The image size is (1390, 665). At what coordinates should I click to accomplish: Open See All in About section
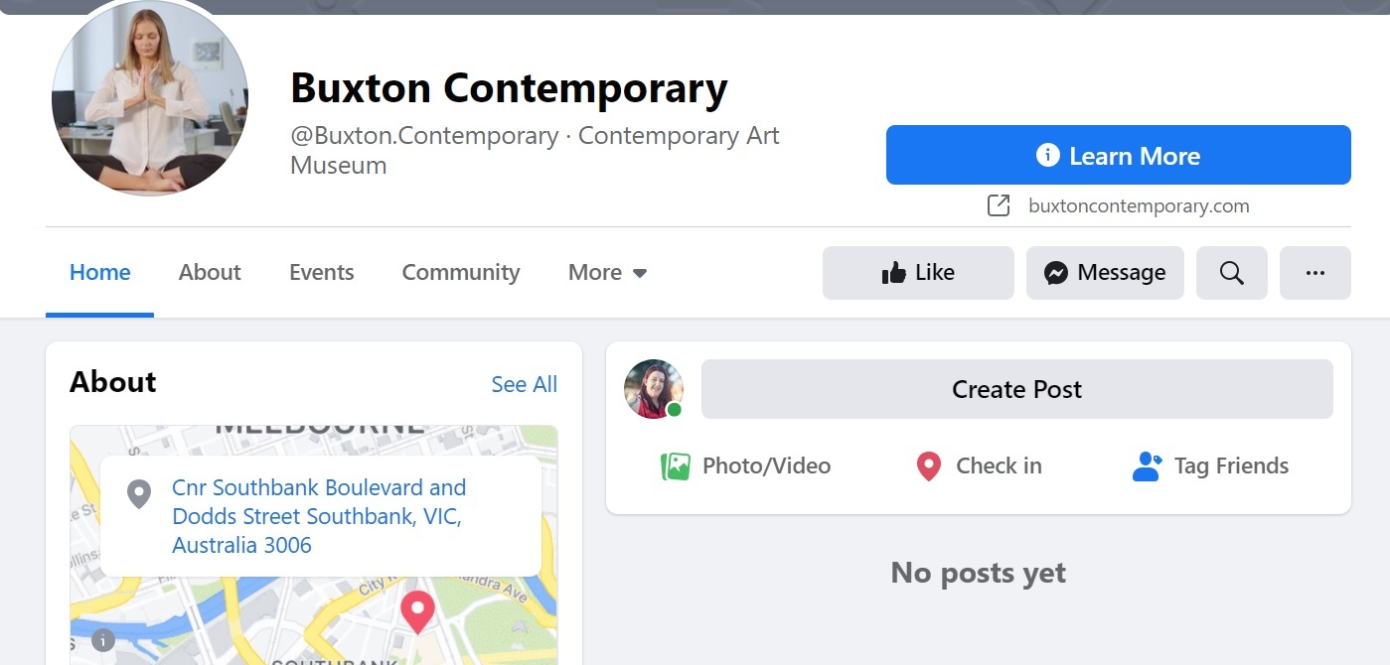(x=525, y=385)
